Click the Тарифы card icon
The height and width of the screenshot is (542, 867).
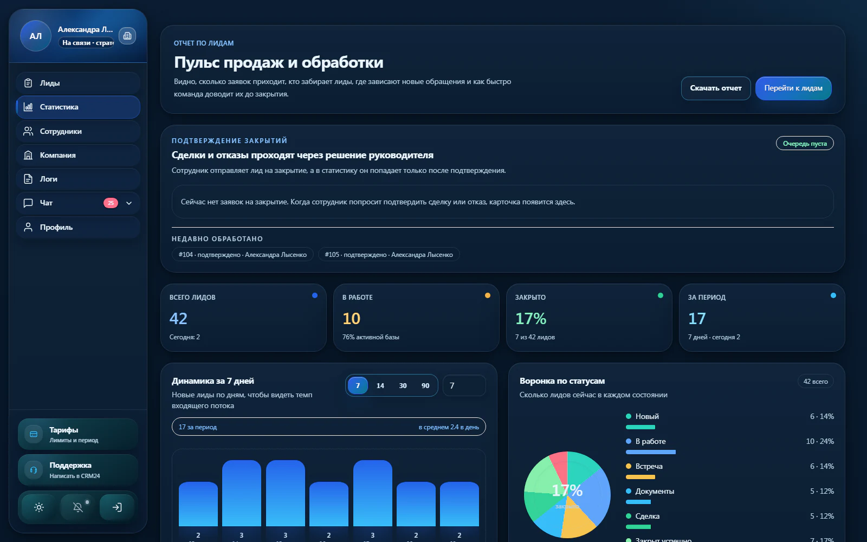click(x=34, y=434)
